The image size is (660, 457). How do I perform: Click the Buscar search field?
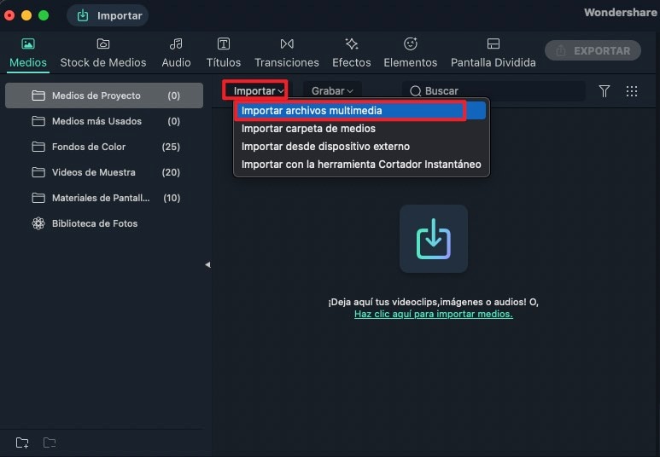tap(494, 91)
